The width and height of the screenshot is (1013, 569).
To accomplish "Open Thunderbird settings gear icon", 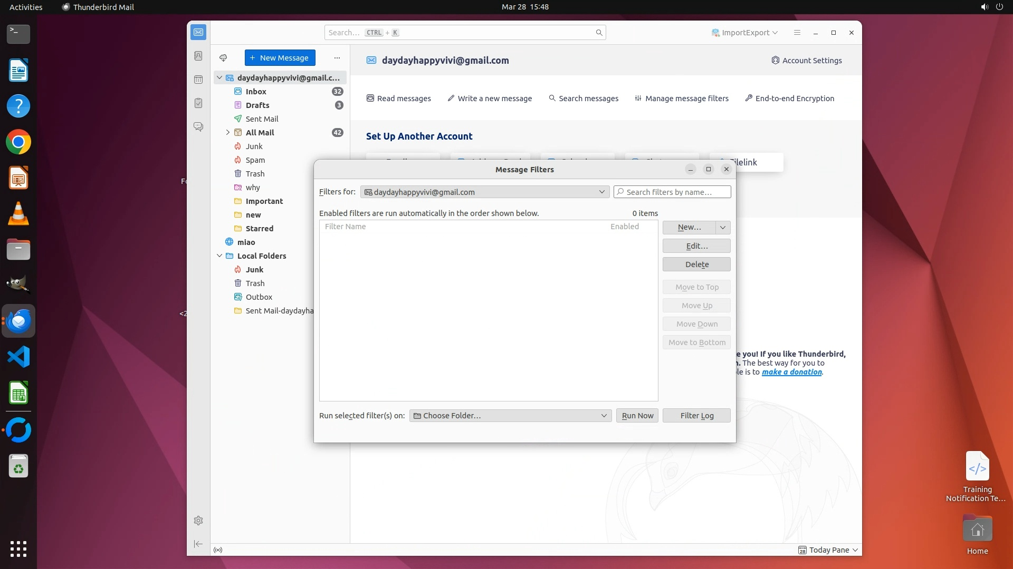I will 198,521.
